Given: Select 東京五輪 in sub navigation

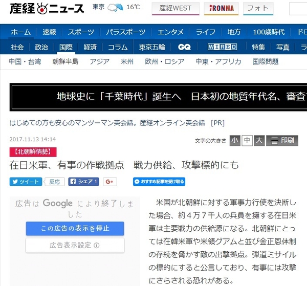Looking at the screenshot, I should point(152,47).
